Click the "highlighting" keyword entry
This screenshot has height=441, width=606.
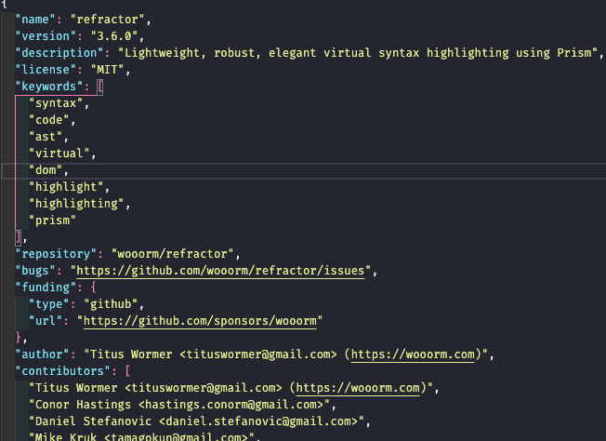pos(76,204)
